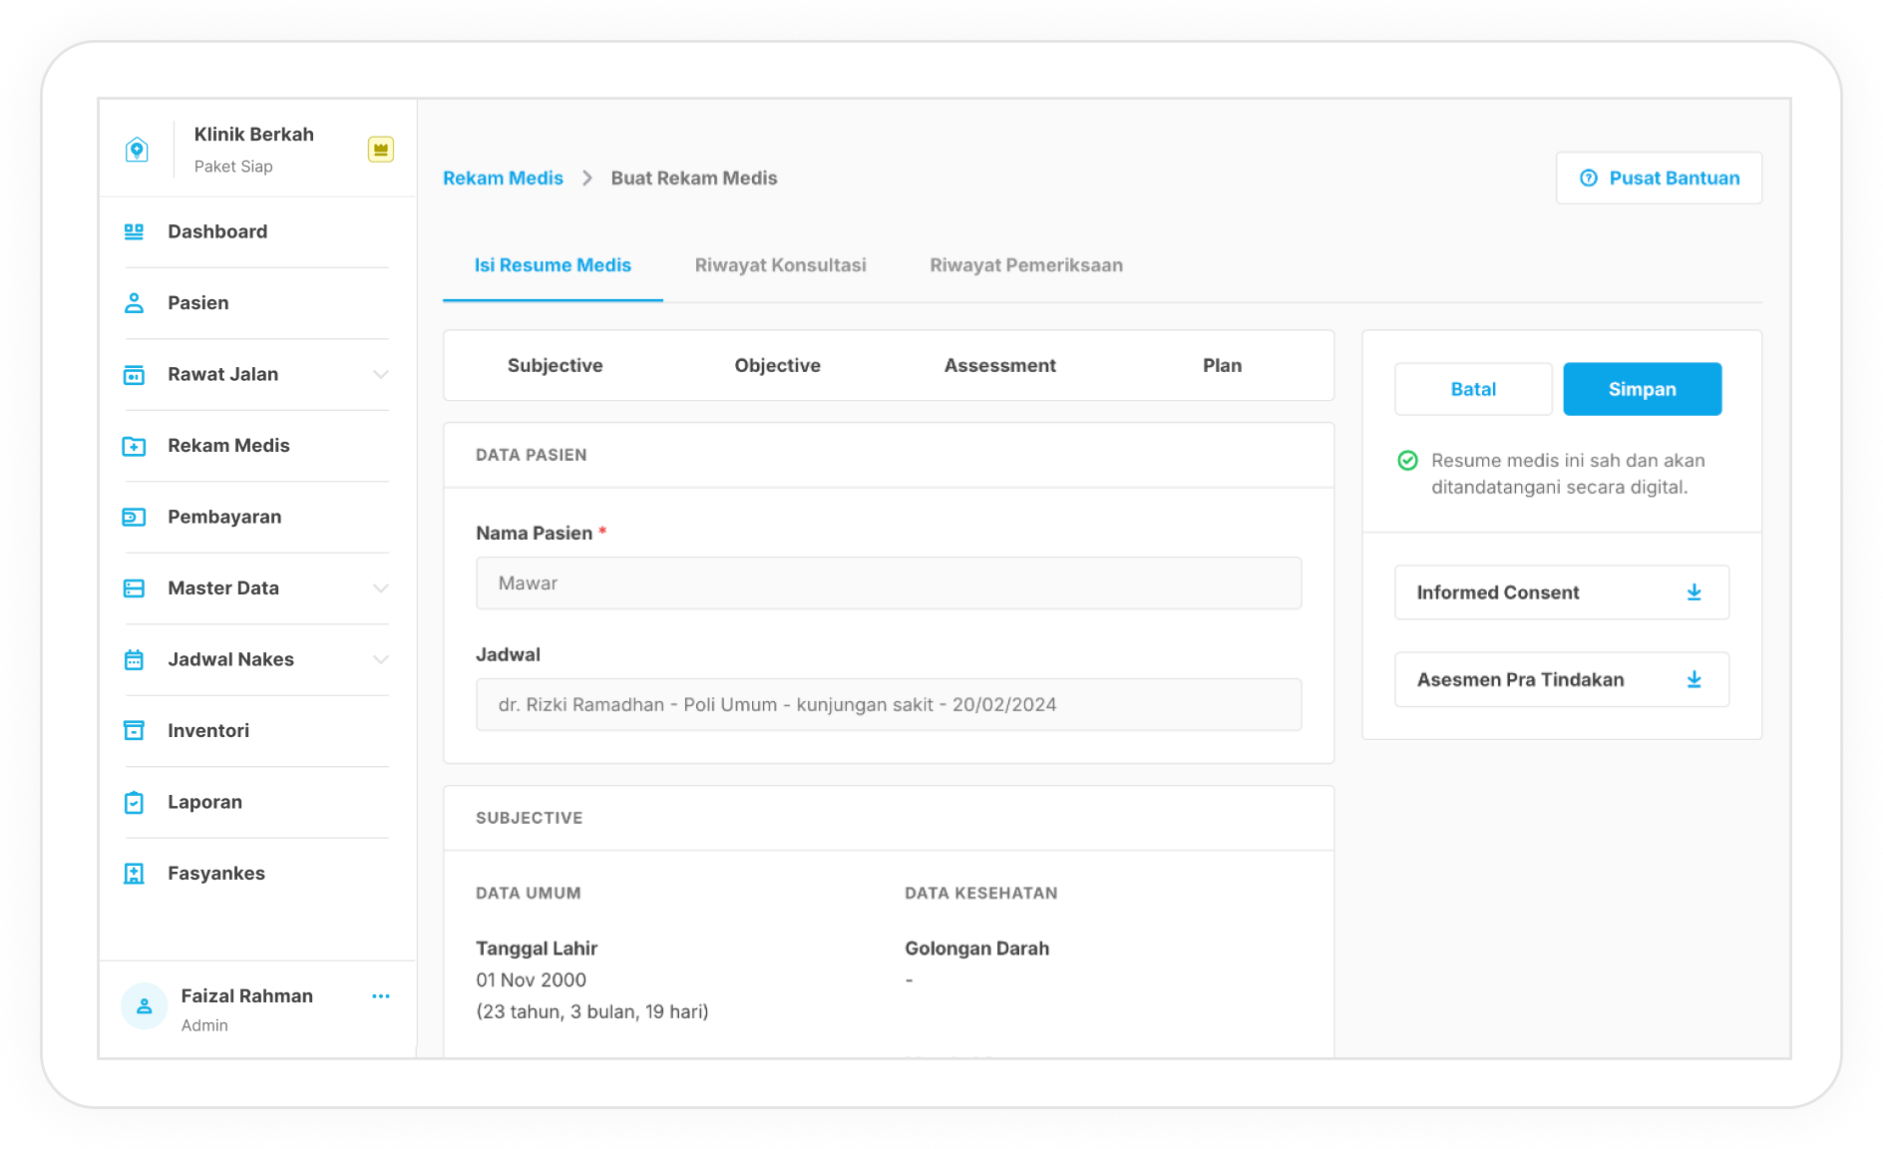Expand the Master Data submenu
Viewport: 1883px width, 1149px height.
point(380,588)
